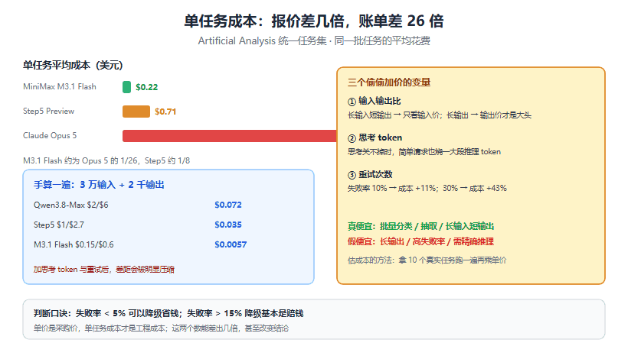Viewport: 628px width, 359px height.
Task: Click the red line 假便宜：长输出 / 高失败率
Action: [x=420, y=241]
